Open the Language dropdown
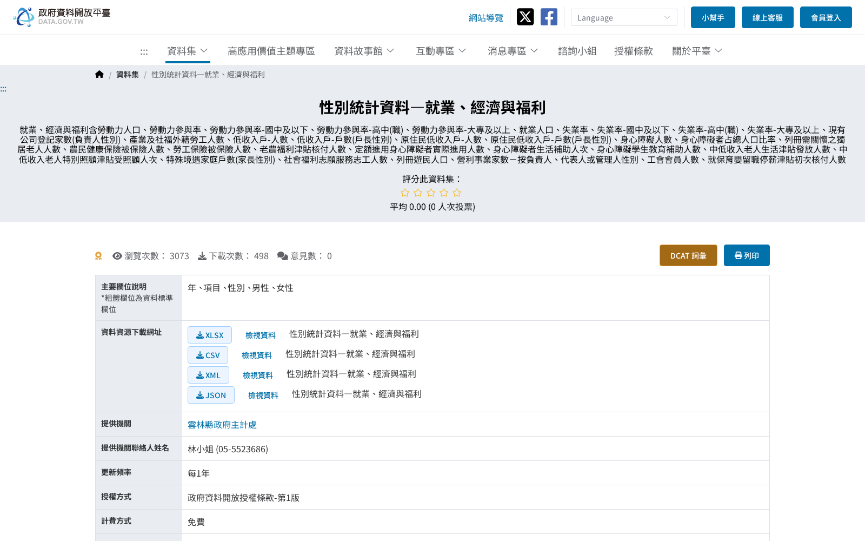The image size is (865, 541). pyautogui.click(x=624, y=17)
